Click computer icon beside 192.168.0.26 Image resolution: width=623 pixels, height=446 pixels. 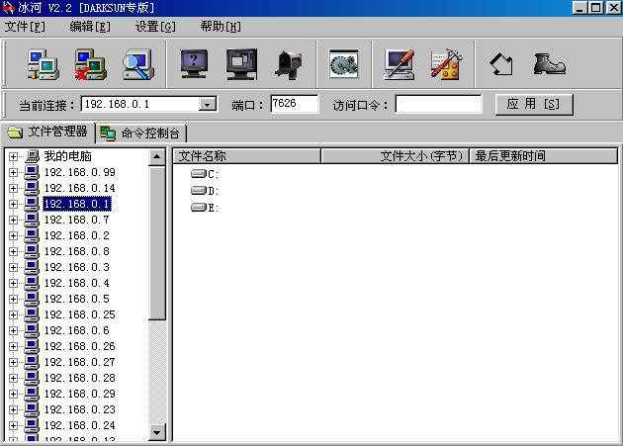[32, 346]
